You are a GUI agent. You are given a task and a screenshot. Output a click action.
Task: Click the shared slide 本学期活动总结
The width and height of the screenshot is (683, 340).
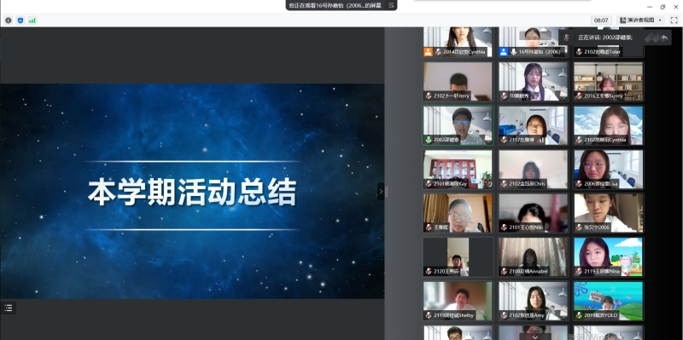192,192
